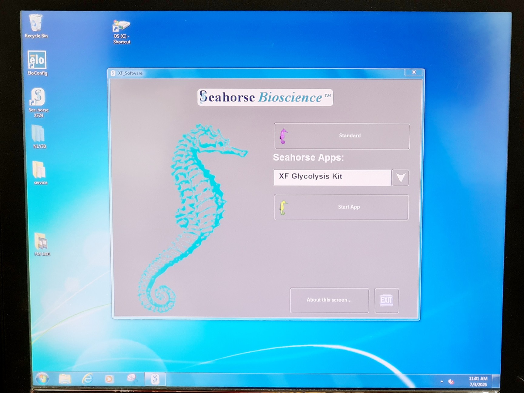
Task: Open the Windows Start menu
Action: [x=42, y=379]
